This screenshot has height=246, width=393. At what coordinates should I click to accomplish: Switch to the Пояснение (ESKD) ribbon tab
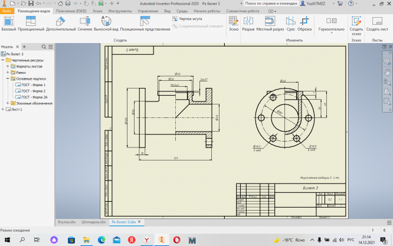72,11
